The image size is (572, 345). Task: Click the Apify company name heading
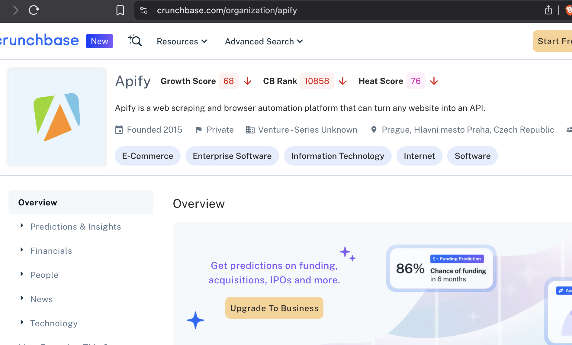[x=133, y=81]
